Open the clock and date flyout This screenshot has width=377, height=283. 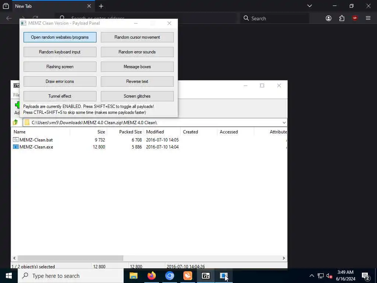(345, 276)
